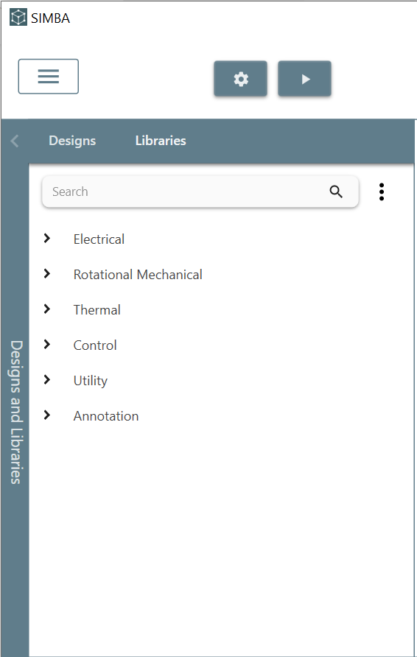Expand the Control library chevron
The width and height of the screenshot is (417, 657).
pyautogui.click(x=47, y=345)
